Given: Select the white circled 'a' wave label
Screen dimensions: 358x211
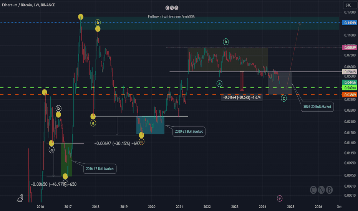Looking at the screenshot, I should pyautogui.click(x=51, y=150).
